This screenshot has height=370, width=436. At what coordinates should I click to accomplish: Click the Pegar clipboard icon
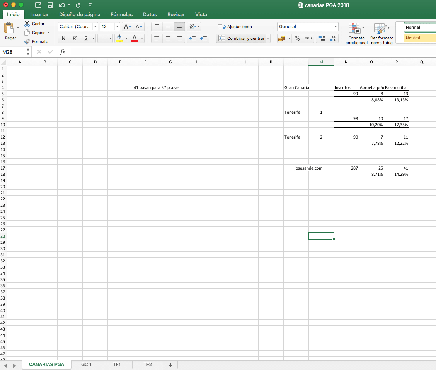pyautogui.click(x=9, y=28)
